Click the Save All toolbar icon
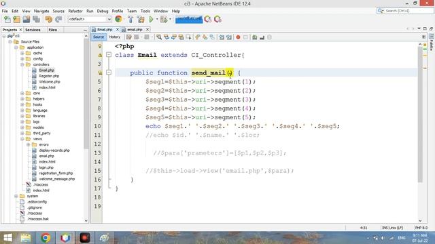435x244 pixels. point(36,20)
